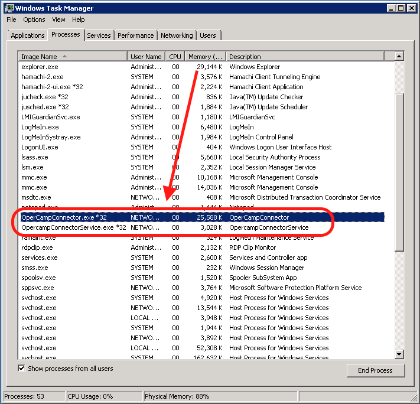
Task: Open the View menu
Action: click(58, 19)
